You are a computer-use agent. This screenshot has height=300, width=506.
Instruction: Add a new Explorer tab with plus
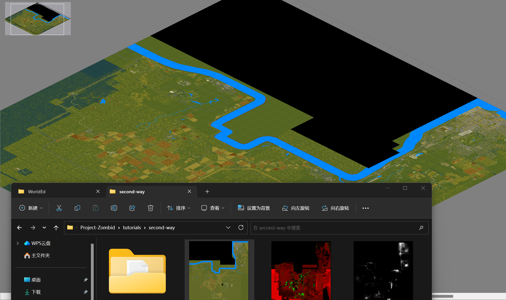207,191
